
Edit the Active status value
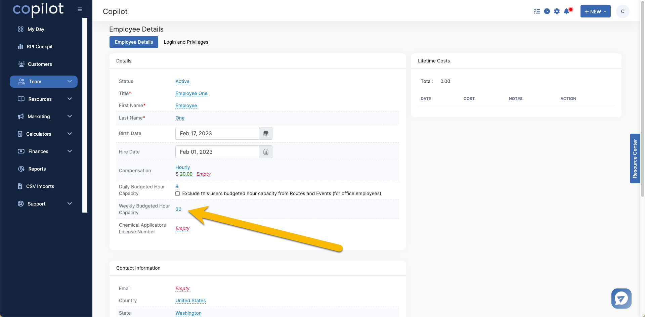point(182,81)
